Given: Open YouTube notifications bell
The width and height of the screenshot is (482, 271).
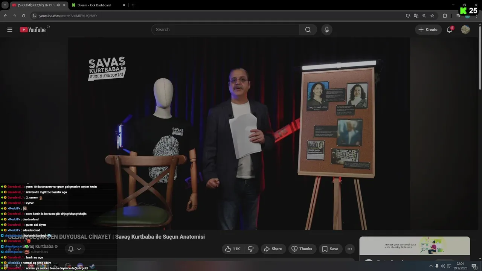Looking at the screenshot, I should pyautogui.click(x=449, y=30).
